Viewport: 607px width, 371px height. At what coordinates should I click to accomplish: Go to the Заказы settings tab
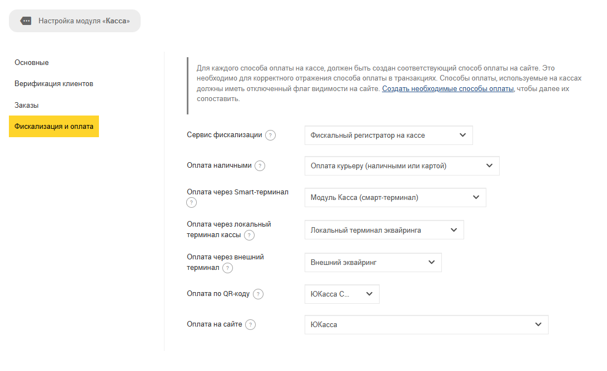[x=27, y=105]
